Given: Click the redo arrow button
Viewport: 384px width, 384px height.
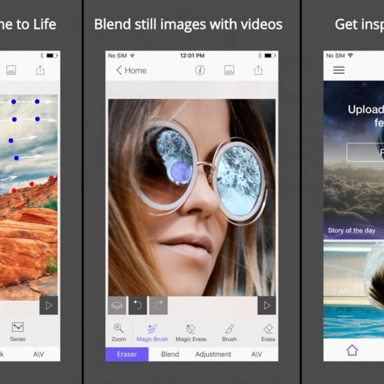Looking at the screenshot, I should click(158, 305).
